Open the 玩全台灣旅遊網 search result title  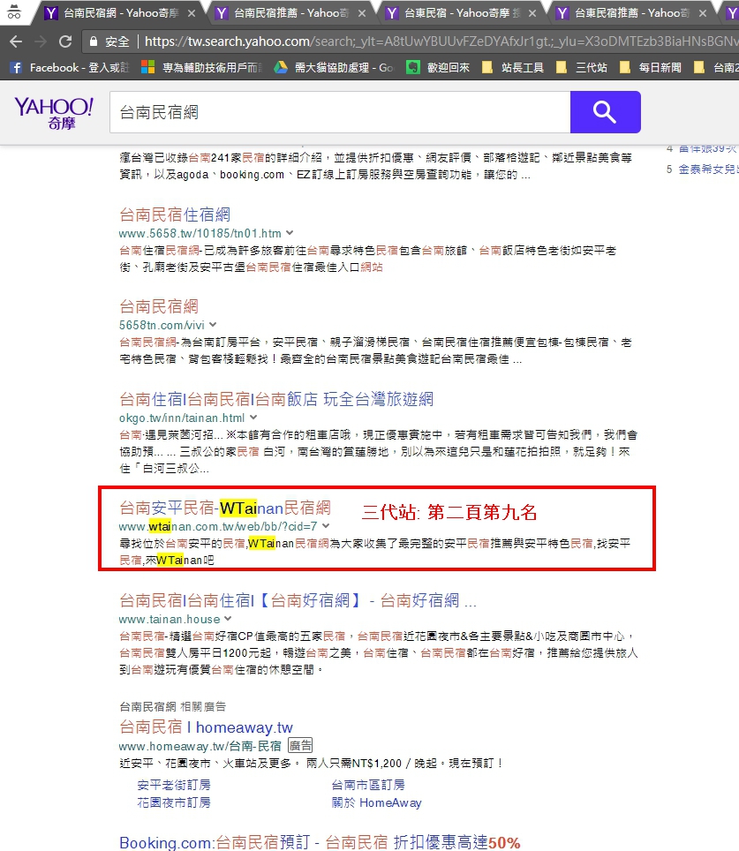pyautogui.click(x=275, y=399)
